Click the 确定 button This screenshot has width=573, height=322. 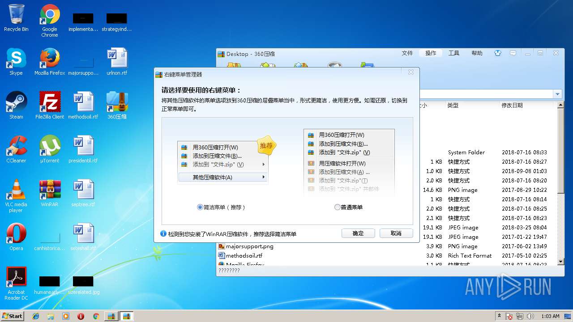(358, 233)
